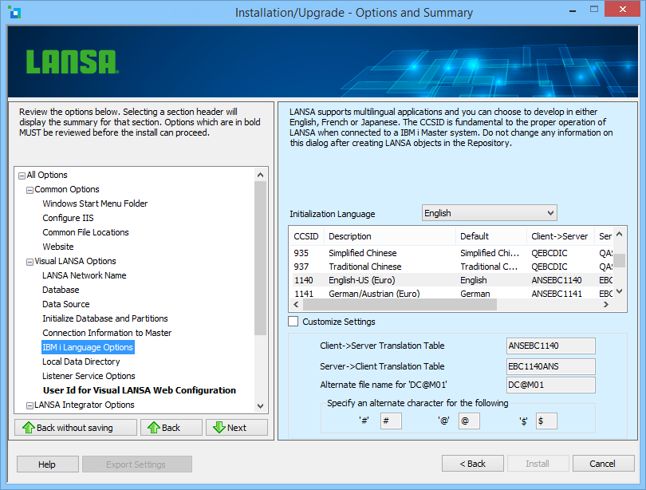
Task: Select the 1141 German/Austrian (Euro) row
Action: tap(452, 294)
